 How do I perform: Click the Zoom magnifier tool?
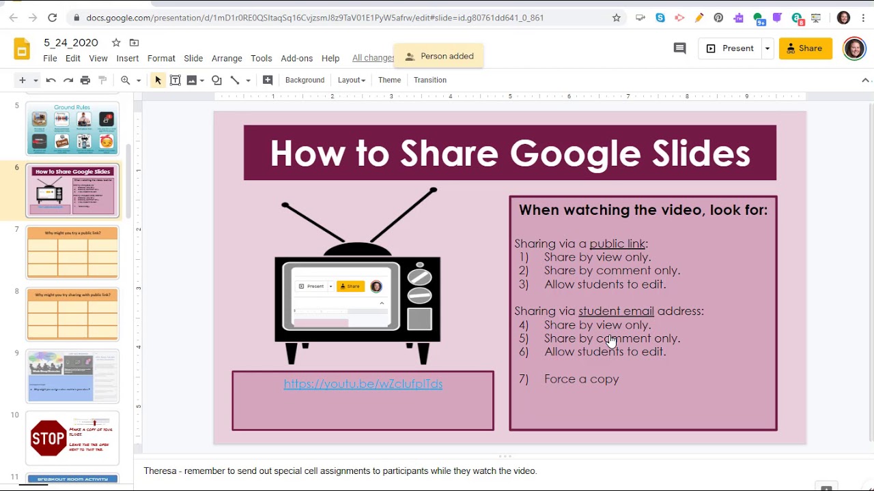[x=126, y=80]
